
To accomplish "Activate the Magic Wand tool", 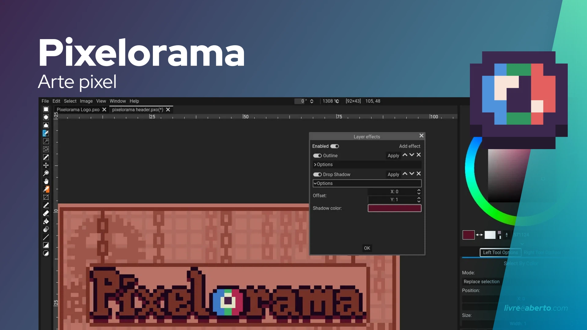I will click(x=46, y=141).
